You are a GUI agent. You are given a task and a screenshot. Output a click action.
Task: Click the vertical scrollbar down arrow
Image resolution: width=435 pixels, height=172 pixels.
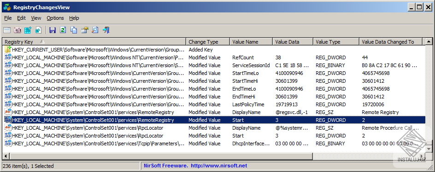click(429, 149)
